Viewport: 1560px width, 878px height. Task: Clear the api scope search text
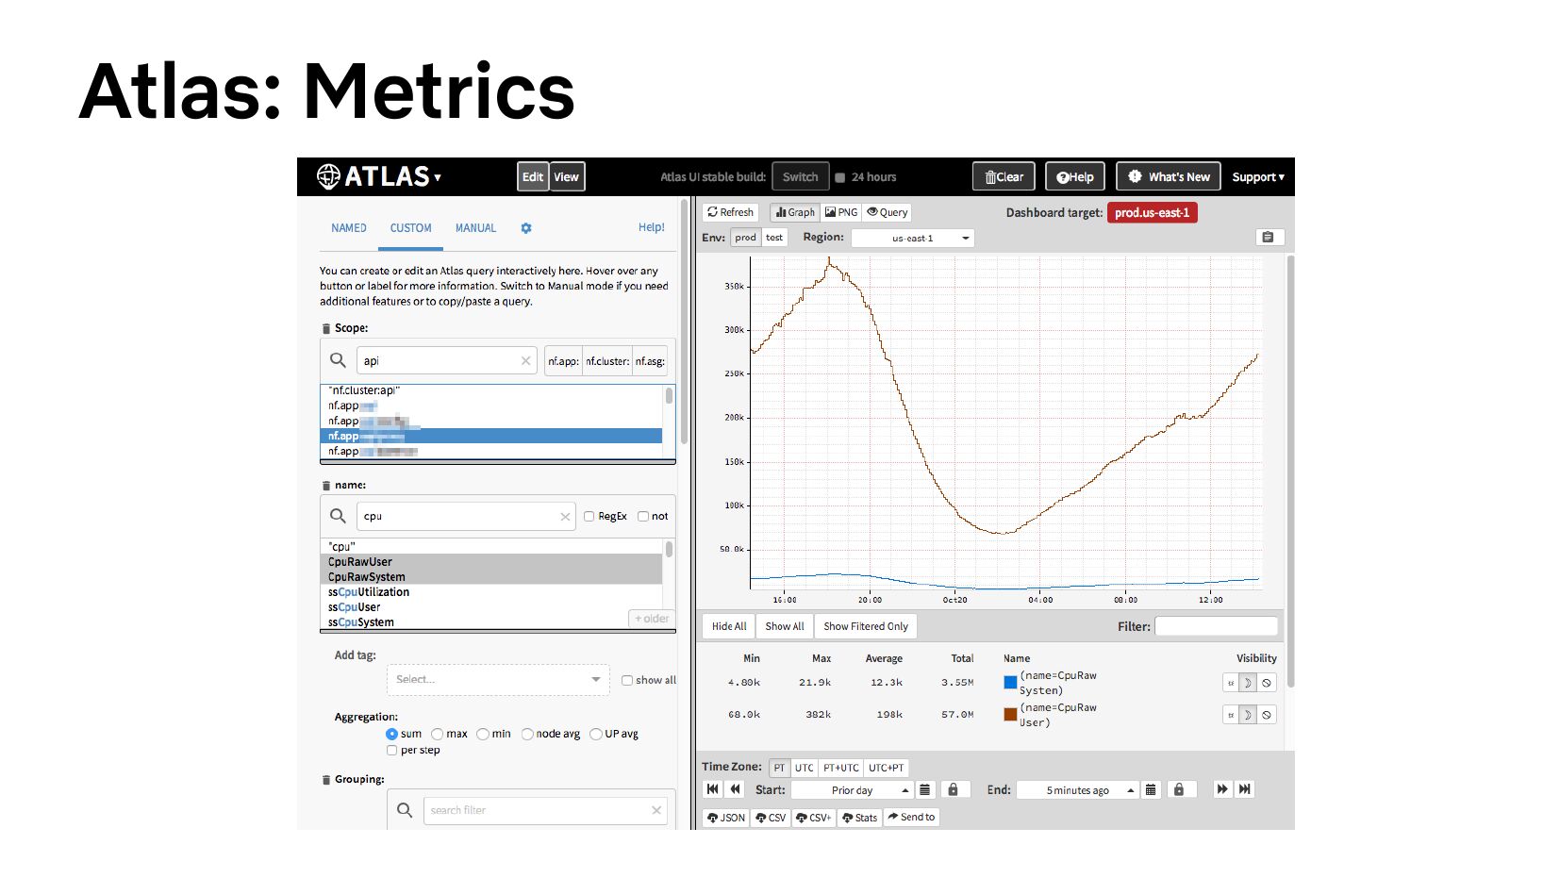tap(525, 361)
